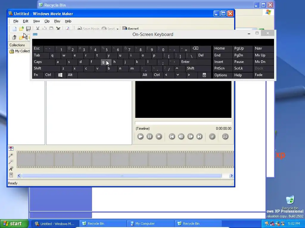Click the Fade key on On-Screen Keyboard

click(x=263, y=75)
